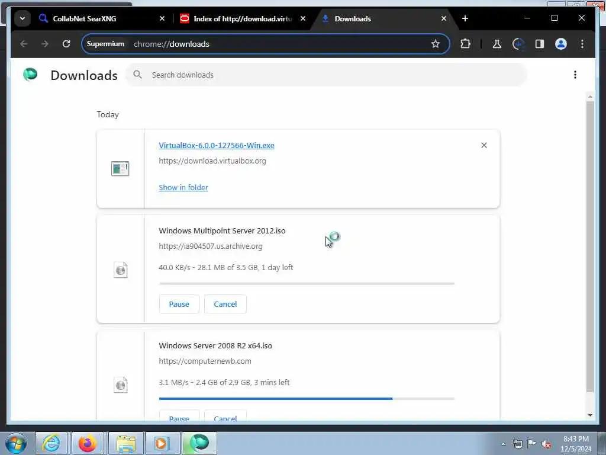Click the Multipoint Server download progress bar
Image resolution: width=606 pixels, height=455 pixels.
(x=307, y=284)
